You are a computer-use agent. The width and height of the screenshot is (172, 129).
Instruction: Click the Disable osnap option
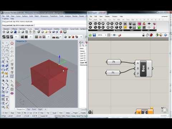point(82,113)
